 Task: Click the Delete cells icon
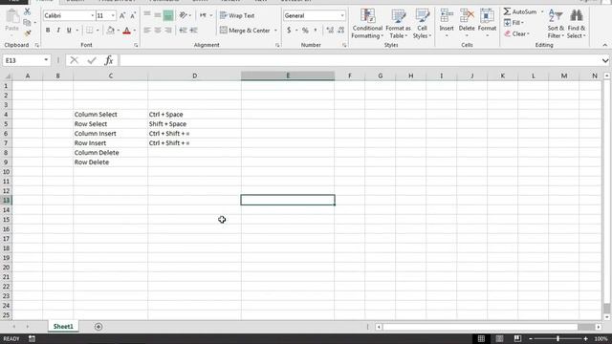(x=467, y=16)
